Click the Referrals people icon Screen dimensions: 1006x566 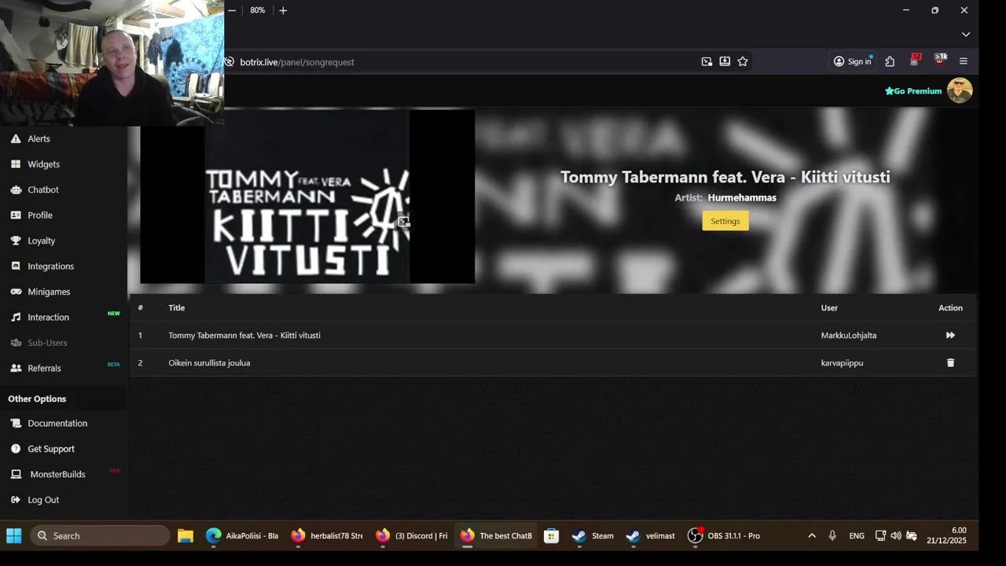[x=16, y=368]
